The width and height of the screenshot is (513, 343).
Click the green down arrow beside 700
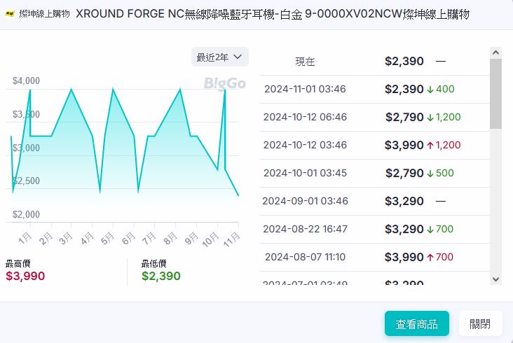pos(430,230)
